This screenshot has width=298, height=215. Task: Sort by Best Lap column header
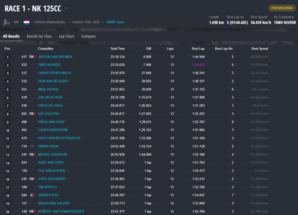(x=198, y=49)
